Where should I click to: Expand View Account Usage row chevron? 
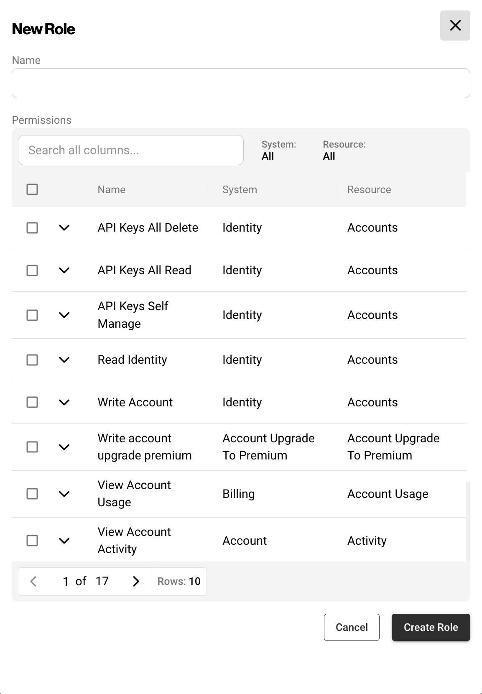pyautogui.click(x=64, y=494)
